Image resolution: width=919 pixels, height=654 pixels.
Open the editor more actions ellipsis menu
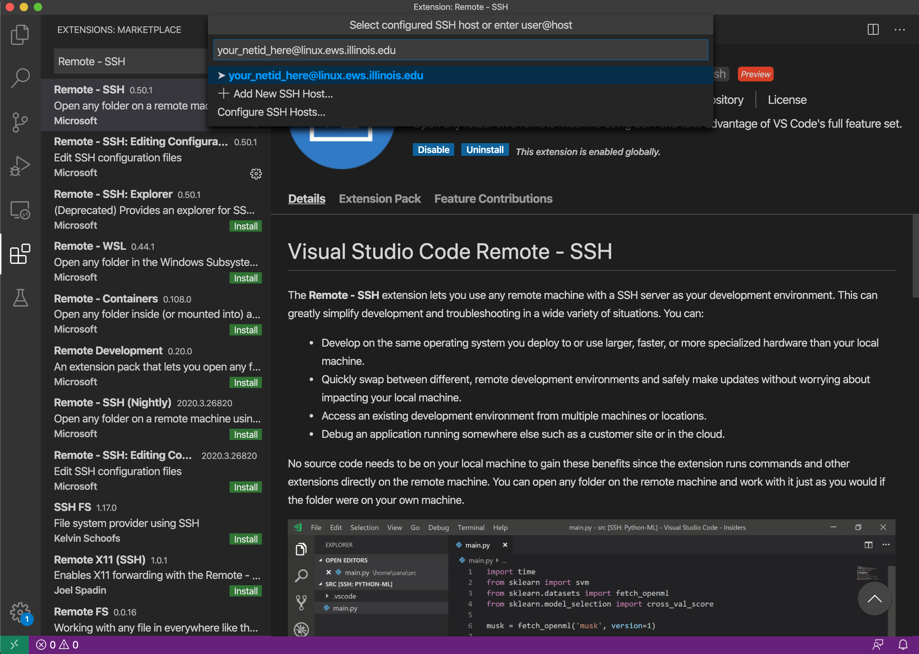point(900,29)
